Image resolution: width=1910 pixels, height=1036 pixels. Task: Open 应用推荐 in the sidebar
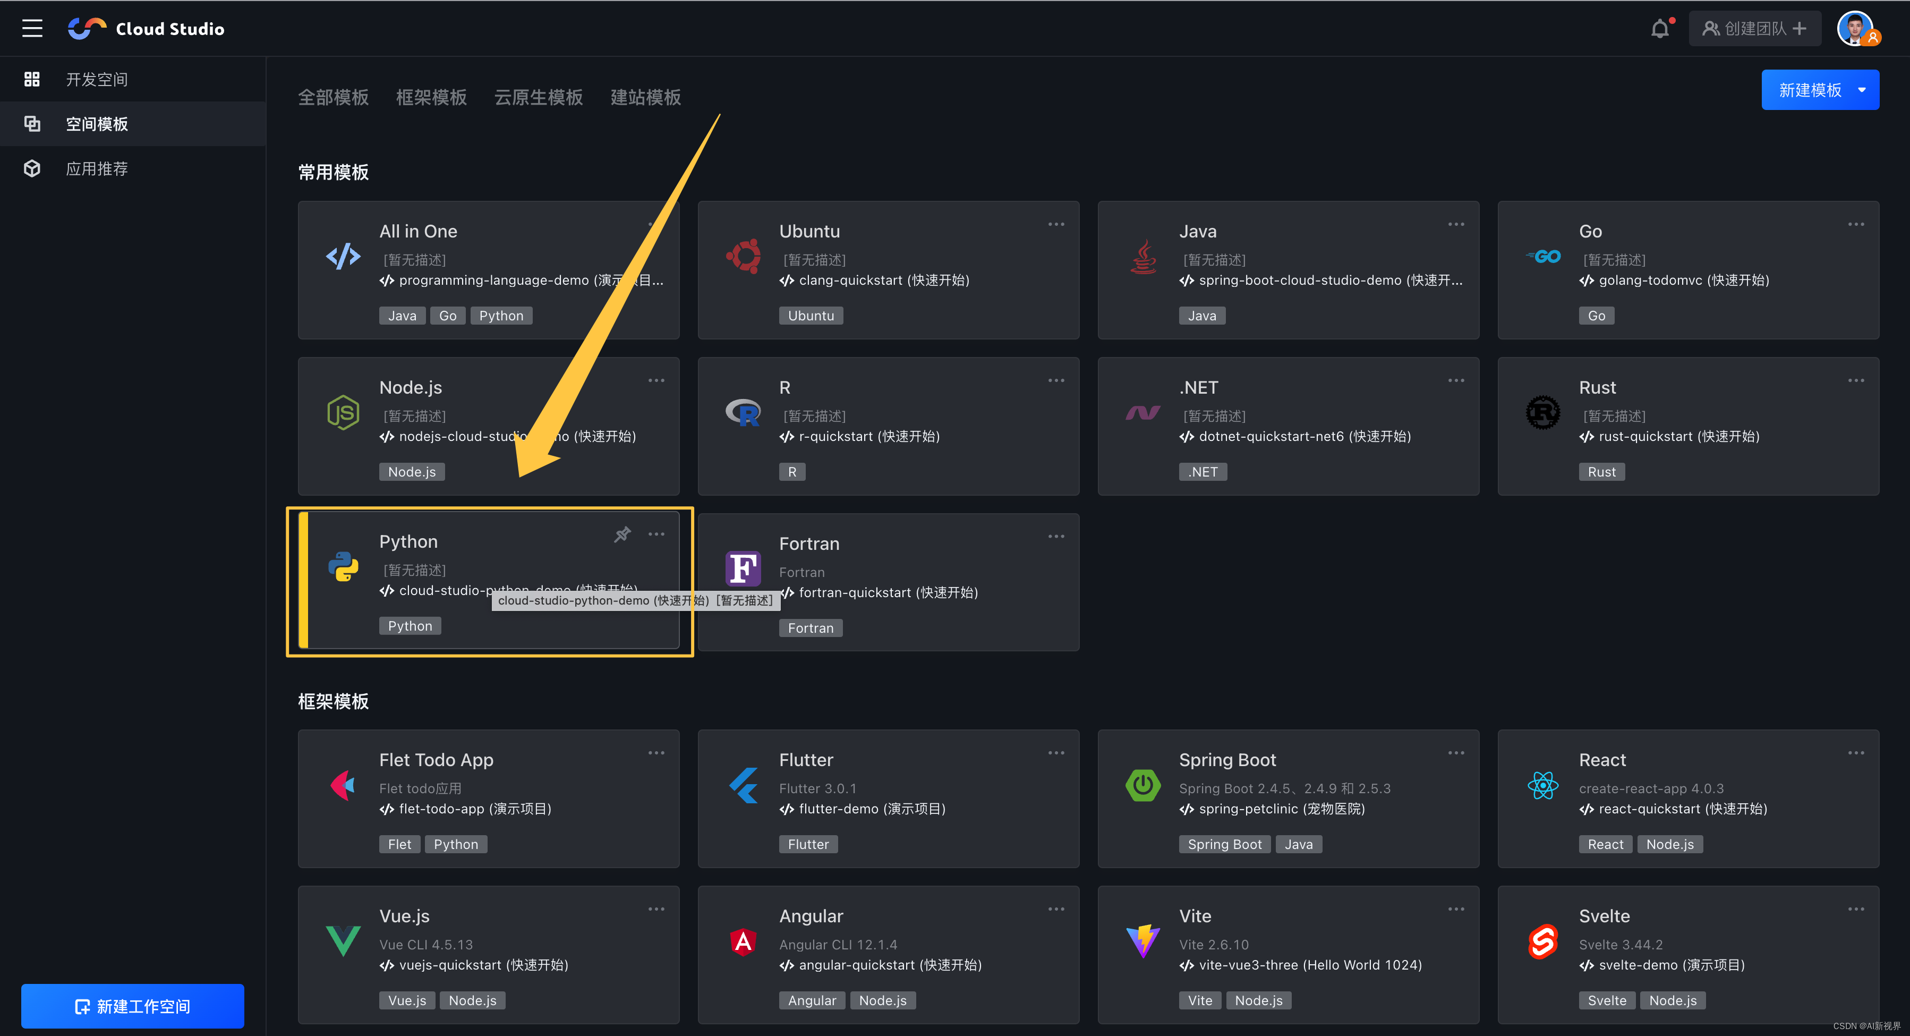tap(96, 168)
